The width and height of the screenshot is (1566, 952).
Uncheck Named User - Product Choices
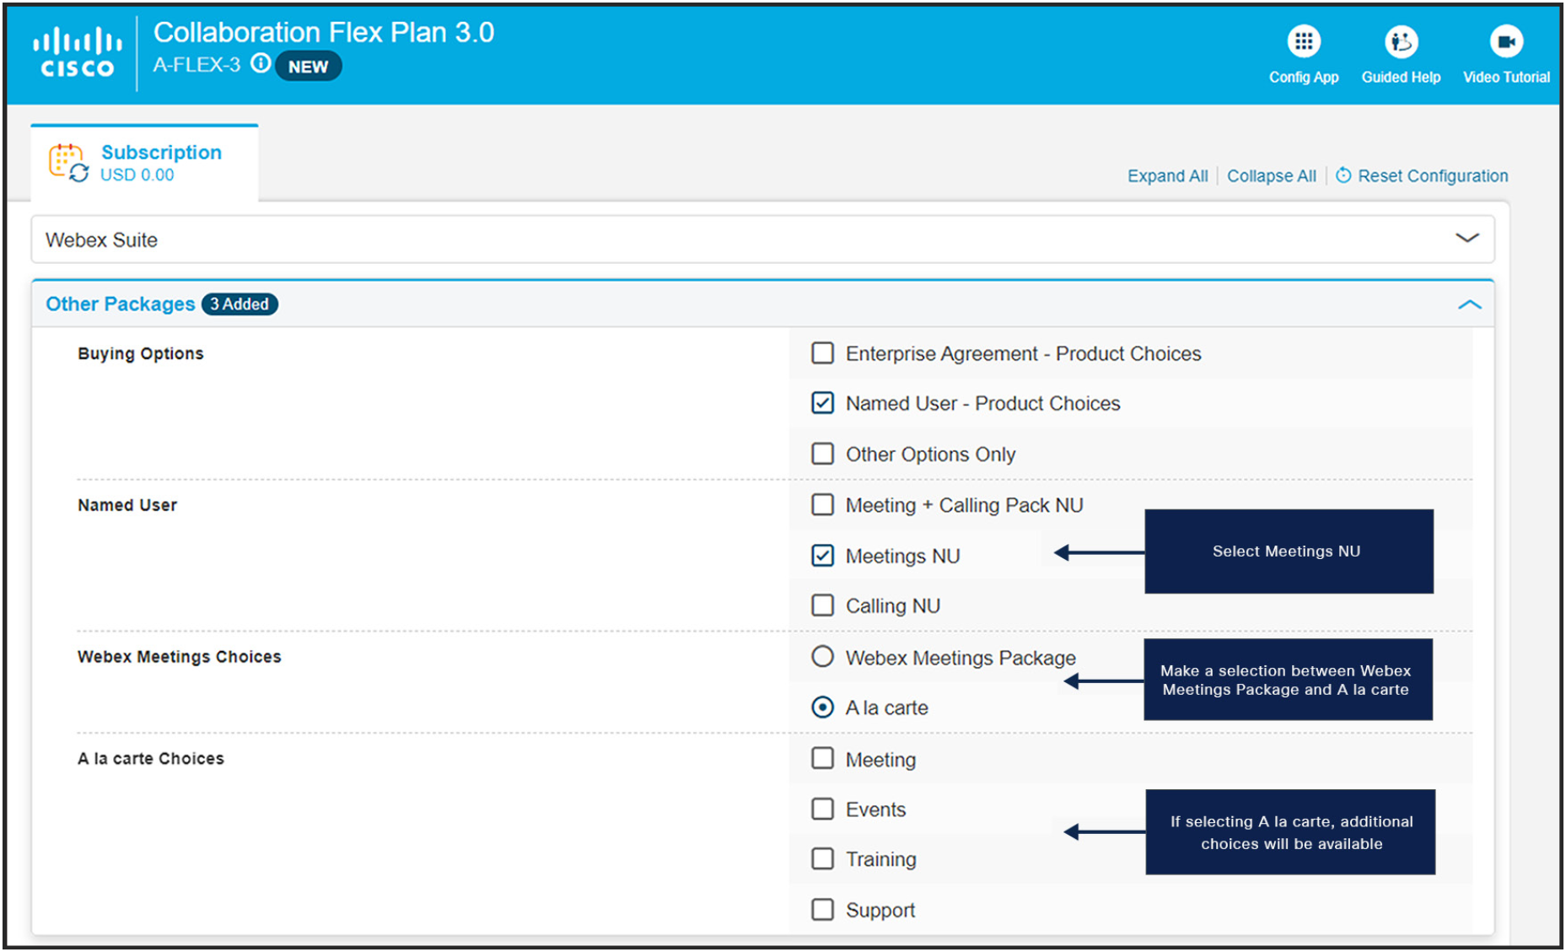coord(821,403)
